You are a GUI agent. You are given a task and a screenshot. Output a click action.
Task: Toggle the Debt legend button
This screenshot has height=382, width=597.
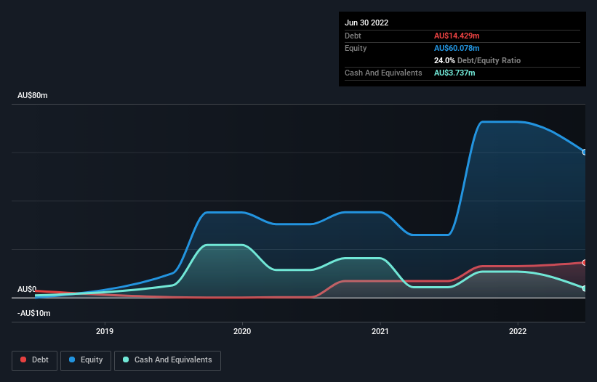tap(34, 360)
